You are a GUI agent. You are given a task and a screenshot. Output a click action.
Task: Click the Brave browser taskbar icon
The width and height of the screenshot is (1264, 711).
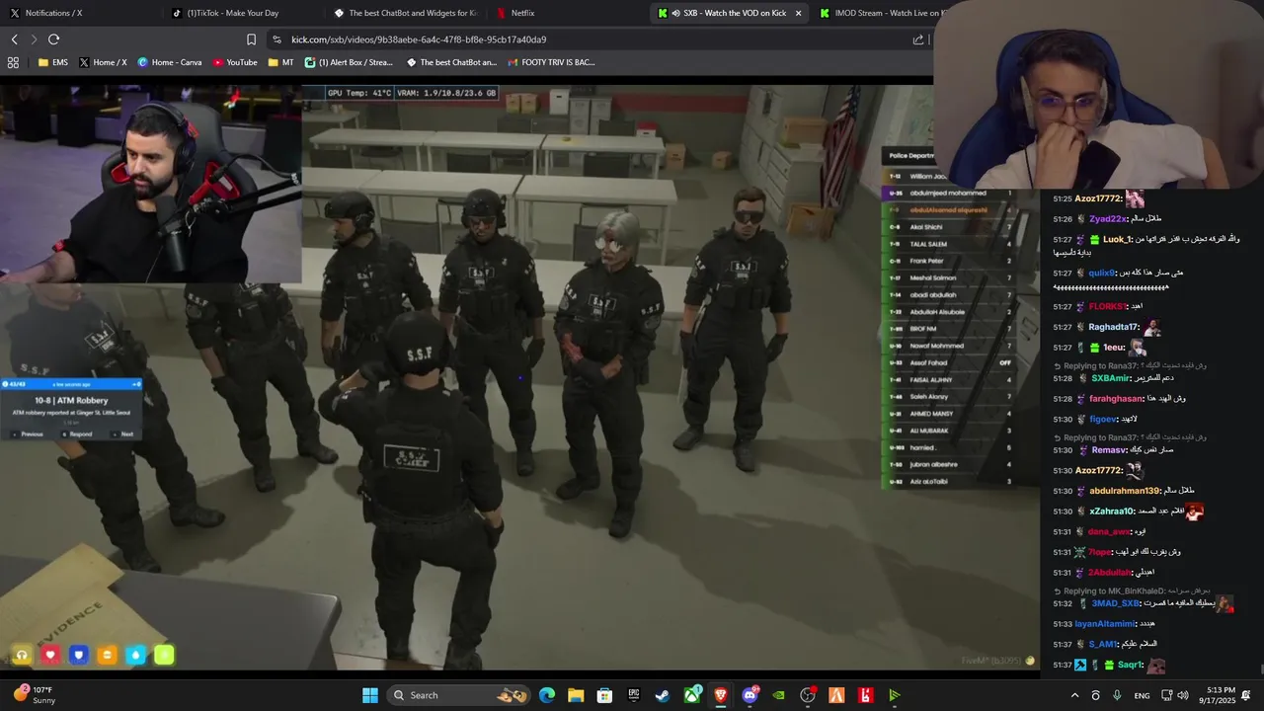pos(721,695)
